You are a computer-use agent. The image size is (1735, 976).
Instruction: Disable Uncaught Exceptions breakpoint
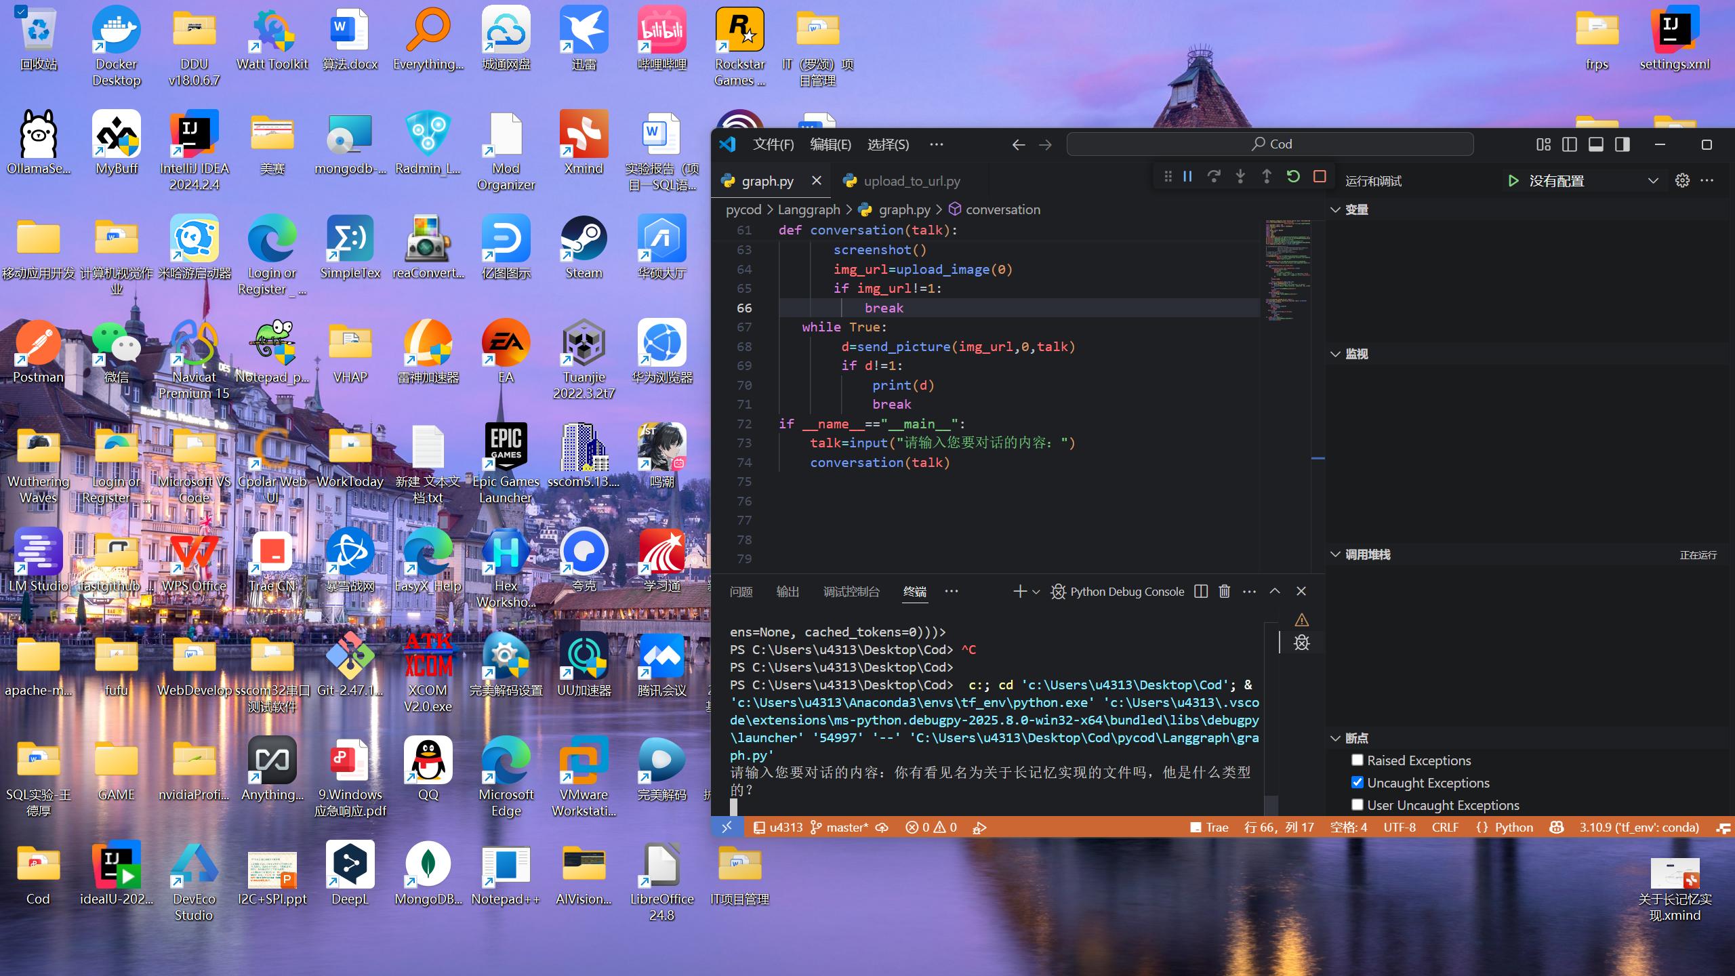[x=1357, y=782]
